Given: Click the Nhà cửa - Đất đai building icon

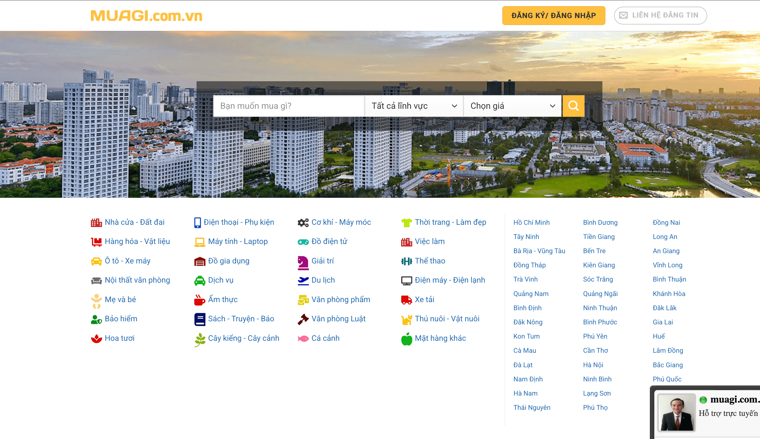Looking at the screenshot, I should point(96,223).
